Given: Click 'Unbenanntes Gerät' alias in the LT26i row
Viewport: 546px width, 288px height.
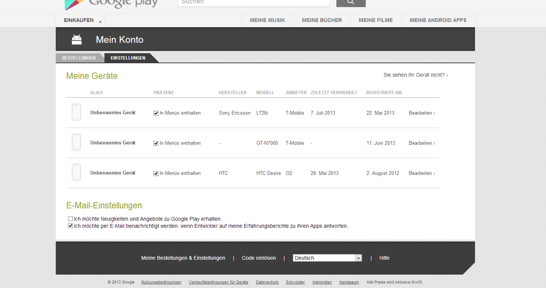Looking at the screenshot, I should (x=113, y=113).
